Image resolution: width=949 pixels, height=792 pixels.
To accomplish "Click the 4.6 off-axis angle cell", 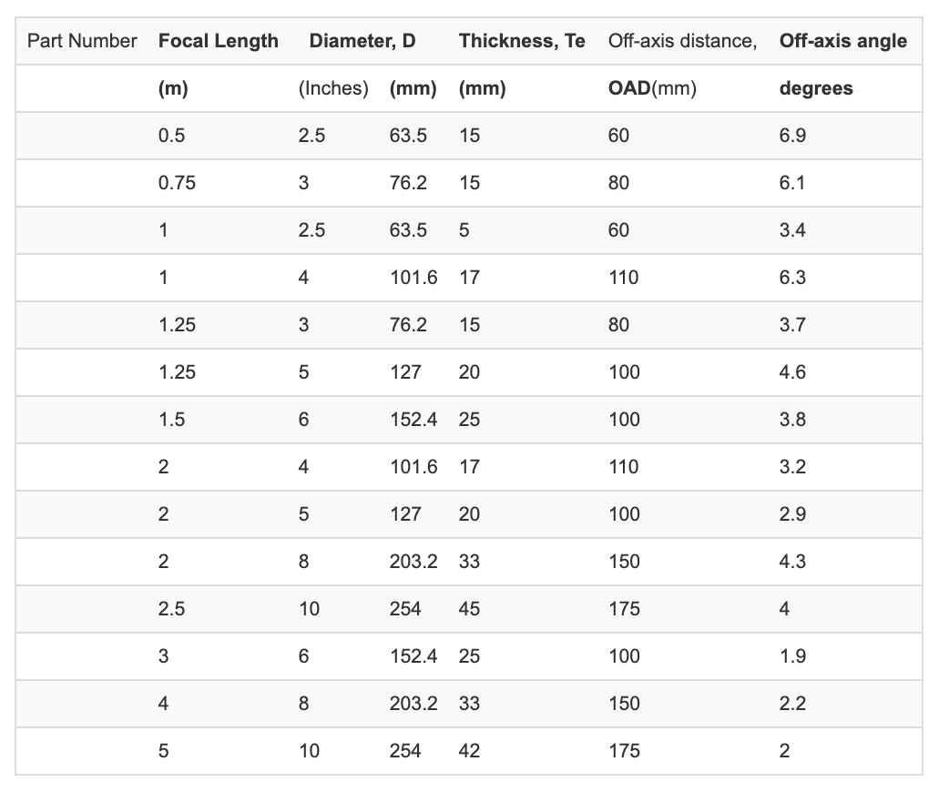I will [x=792, y=372].
